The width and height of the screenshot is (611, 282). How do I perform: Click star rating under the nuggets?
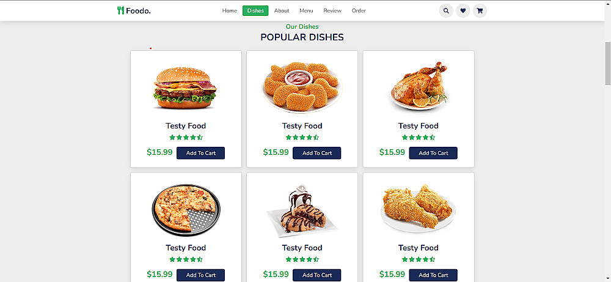point(302,137)
